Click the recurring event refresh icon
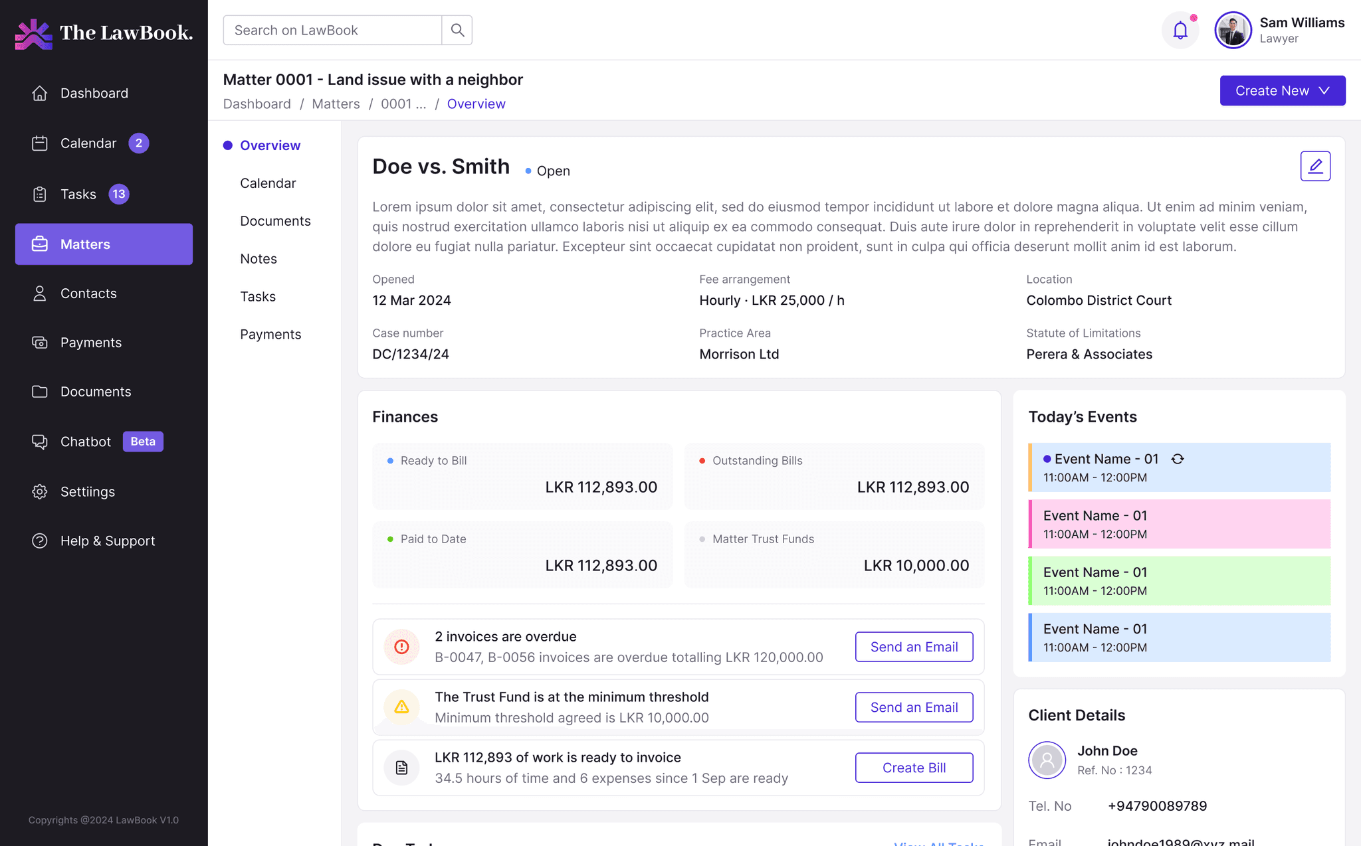This screenshot has height=846, width=1361. [1178, 459]
